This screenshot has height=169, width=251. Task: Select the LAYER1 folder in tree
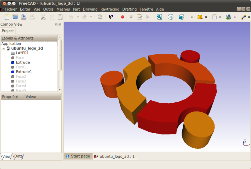(x=22, y=53)
